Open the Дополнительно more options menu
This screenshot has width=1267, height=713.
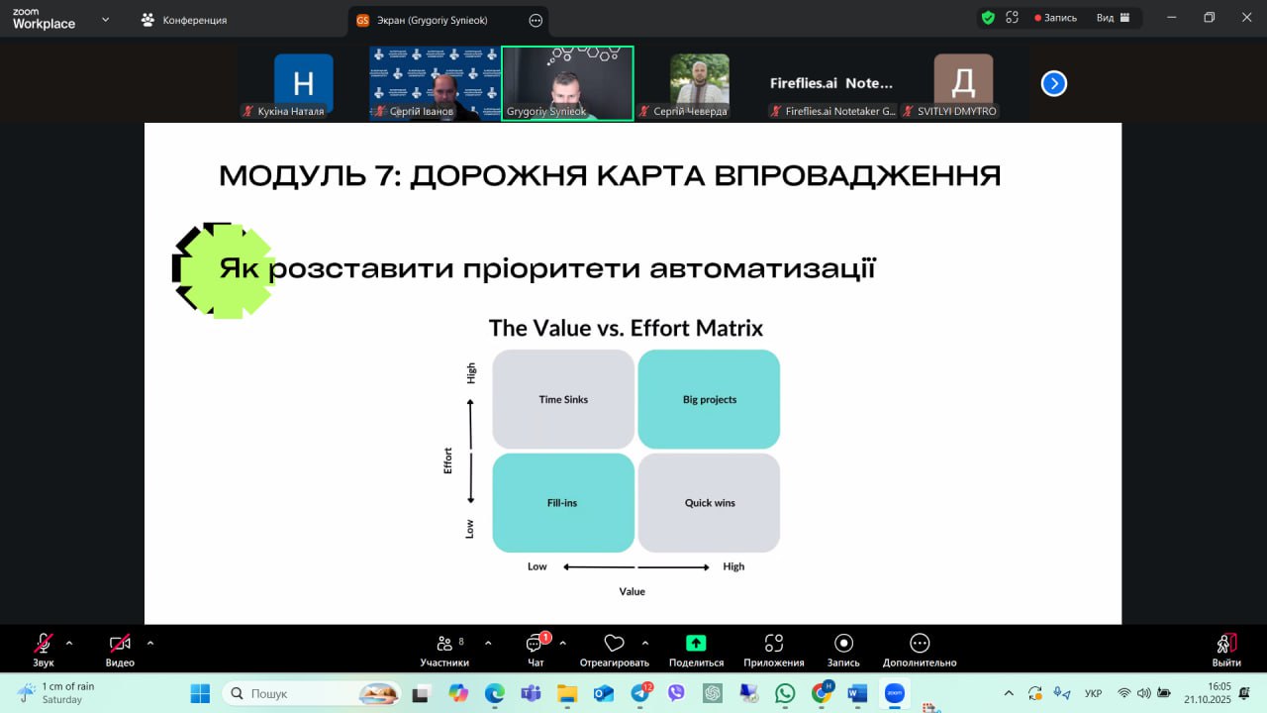tap(920, 649)
